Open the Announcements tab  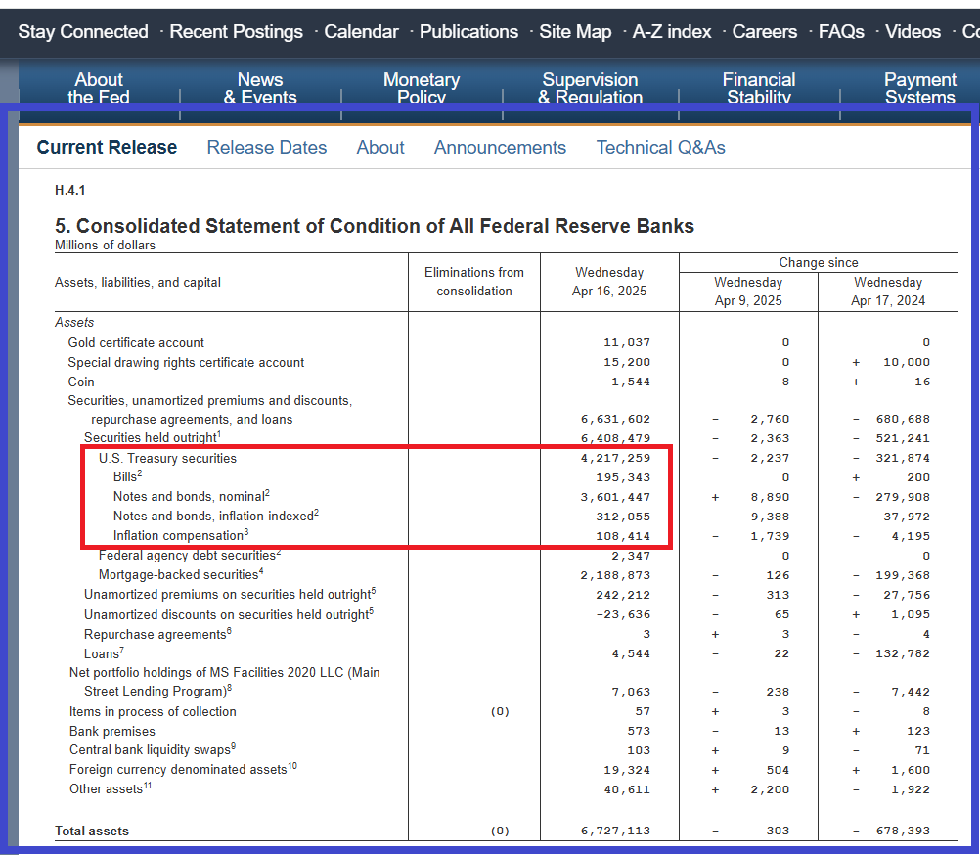click(500, 148)
